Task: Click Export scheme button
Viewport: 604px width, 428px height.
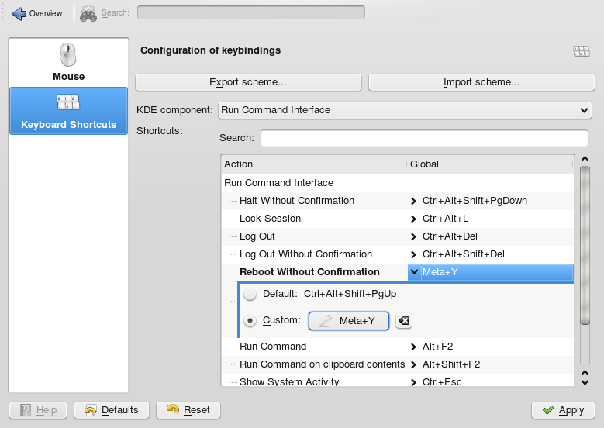Action: click(248, 82)
